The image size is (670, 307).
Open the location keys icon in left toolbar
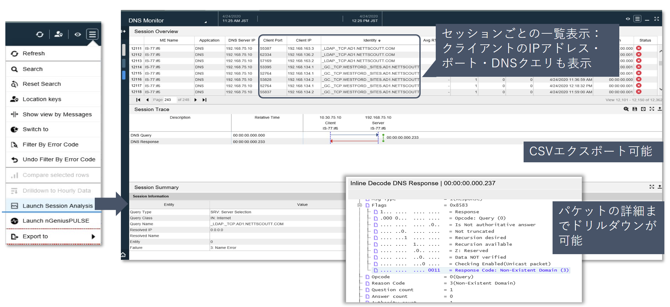click(x=59, y=34)
